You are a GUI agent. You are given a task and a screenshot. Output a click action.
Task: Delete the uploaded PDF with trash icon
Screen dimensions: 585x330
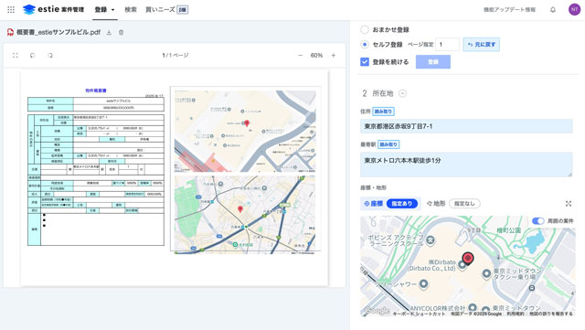click(x=121, y=33)
